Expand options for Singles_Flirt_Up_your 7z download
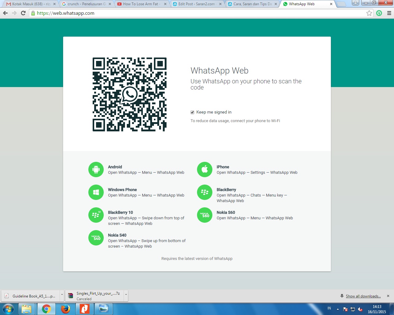The height and width of the screenshot is (315, 394). click(126, 296)
